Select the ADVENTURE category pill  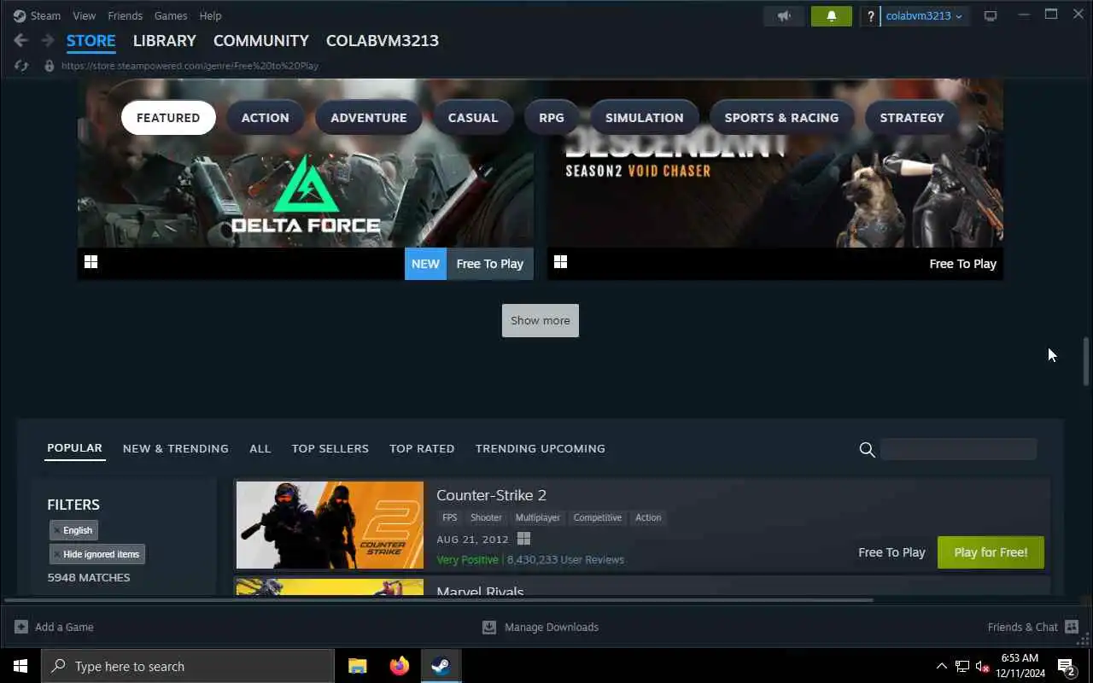[x=369, y=118]
